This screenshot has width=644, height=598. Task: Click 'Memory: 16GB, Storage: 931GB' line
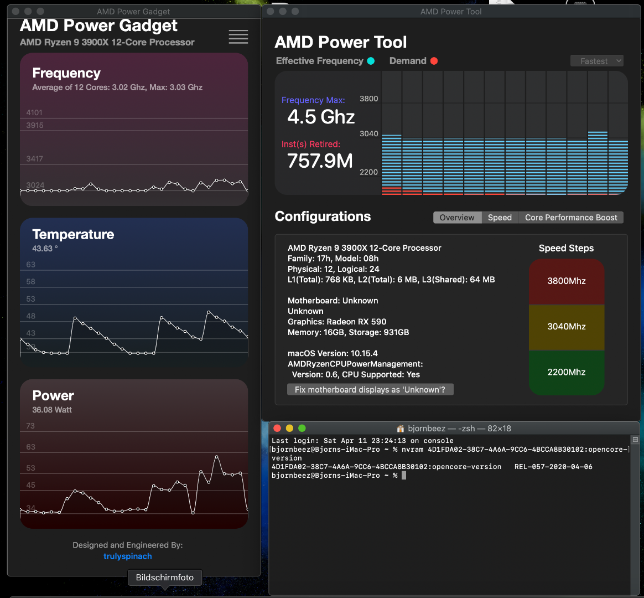click(x=349, y=332)
